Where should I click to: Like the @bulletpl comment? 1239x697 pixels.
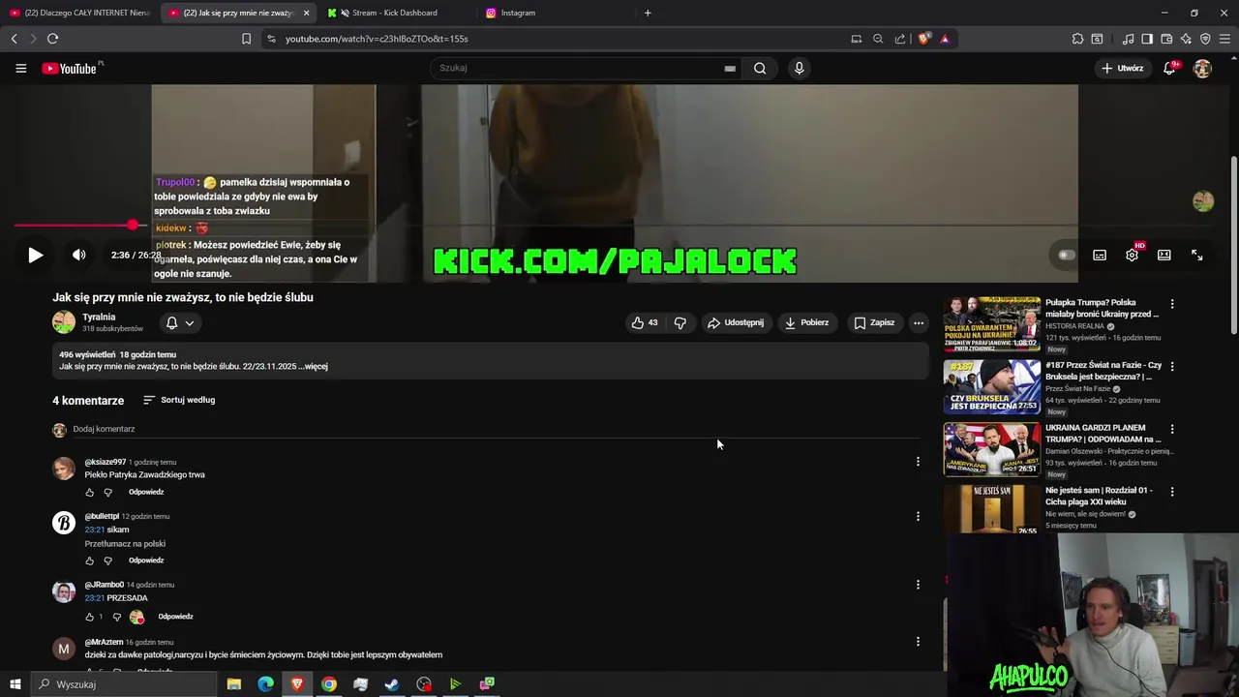click(90, 561)
